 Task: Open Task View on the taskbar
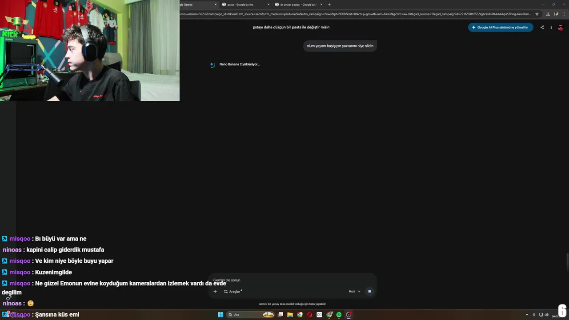coord(280,315)
